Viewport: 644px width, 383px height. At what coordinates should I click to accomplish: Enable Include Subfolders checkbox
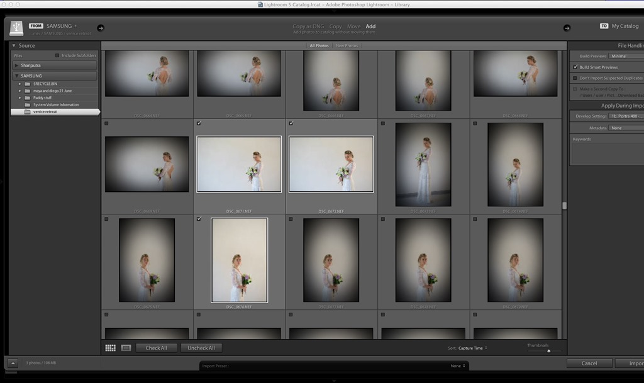57,55
